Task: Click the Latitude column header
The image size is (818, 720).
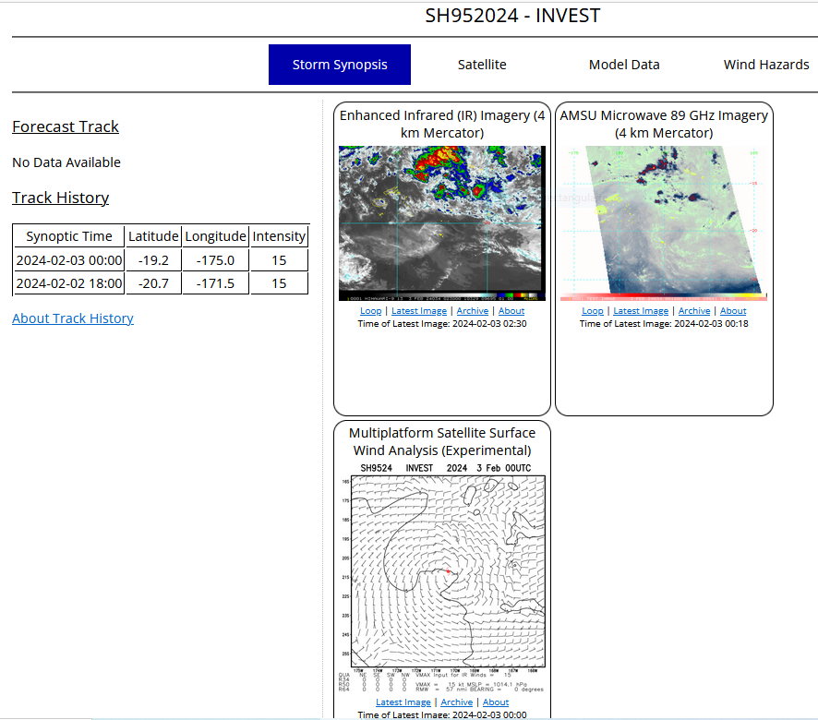Action: pyautogui.click(x=154, y=236)
